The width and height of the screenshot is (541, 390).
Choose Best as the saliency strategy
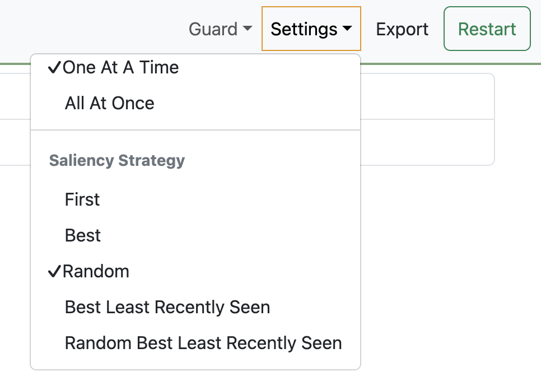coord(83,236)
